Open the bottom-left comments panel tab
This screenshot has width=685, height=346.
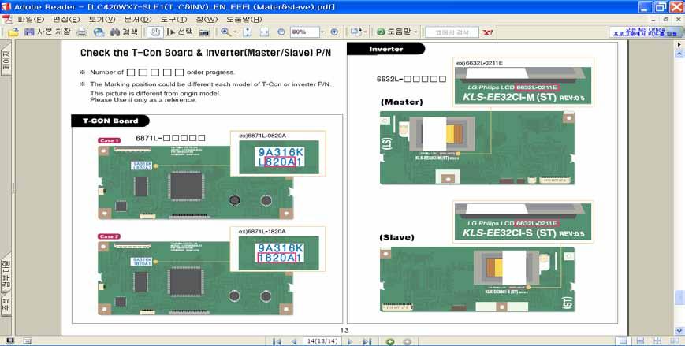pos(6,305)
